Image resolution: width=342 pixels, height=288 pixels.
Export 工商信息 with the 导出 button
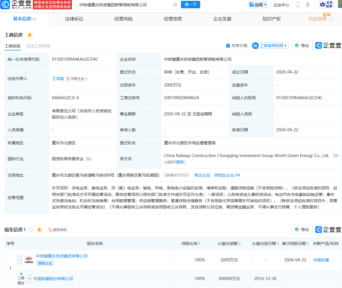click(302, 45)
